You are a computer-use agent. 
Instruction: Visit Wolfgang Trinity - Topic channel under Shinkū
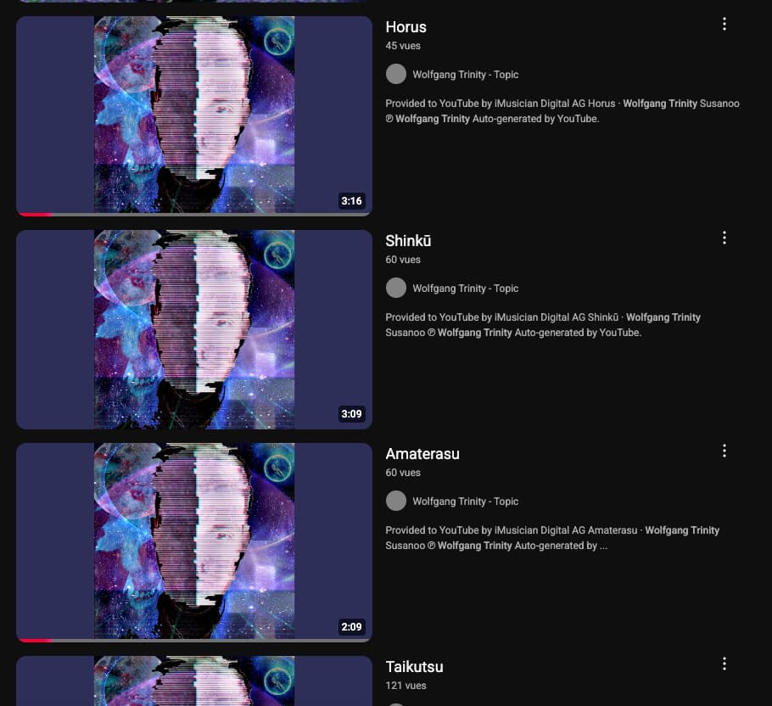[x=465, y=289]
